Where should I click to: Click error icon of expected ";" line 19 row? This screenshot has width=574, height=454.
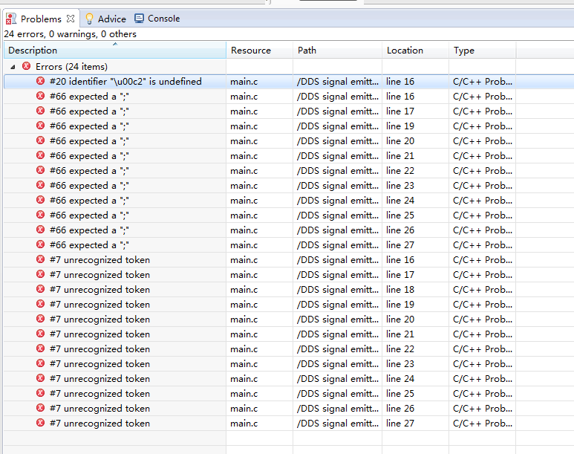click(x=41, y=126)
